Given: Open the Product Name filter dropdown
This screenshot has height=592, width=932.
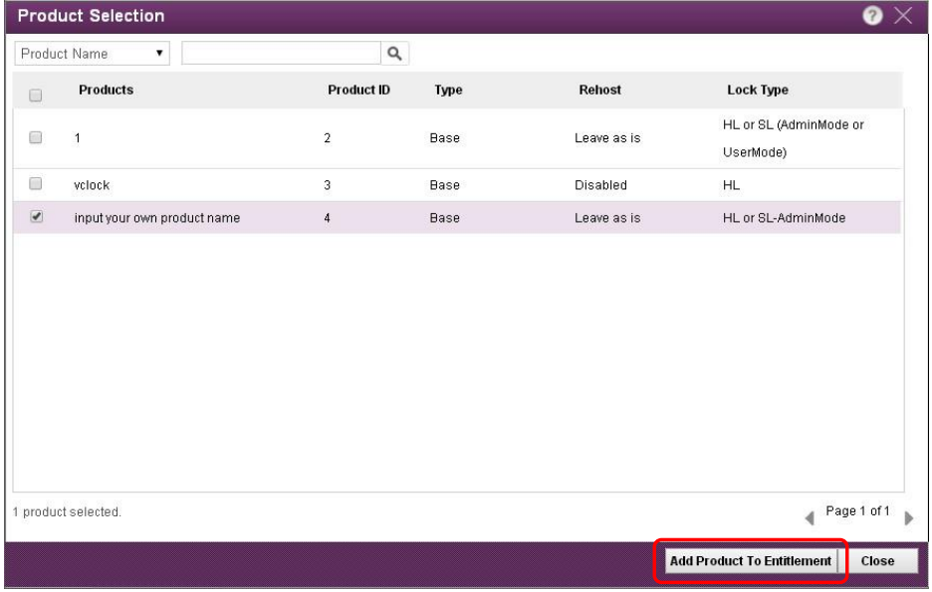Looking at the screenshot, I should coord(95,54).
